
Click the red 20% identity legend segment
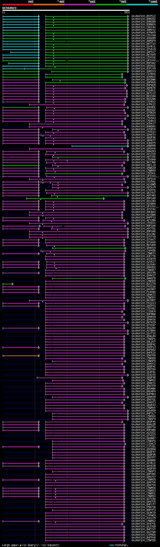[x=18, y=5]
